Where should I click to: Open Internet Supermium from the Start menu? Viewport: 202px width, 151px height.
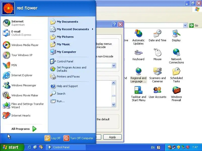pos(24,23)
